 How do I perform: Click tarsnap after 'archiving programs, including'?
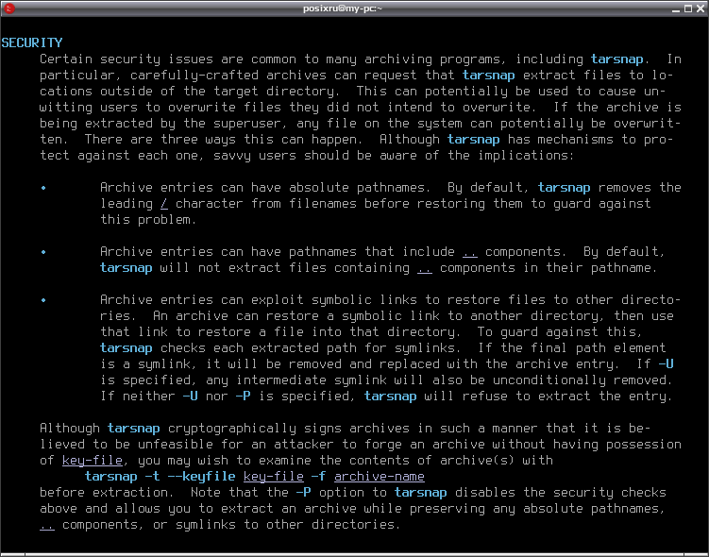pyautogui.click(x=616, y=59)
